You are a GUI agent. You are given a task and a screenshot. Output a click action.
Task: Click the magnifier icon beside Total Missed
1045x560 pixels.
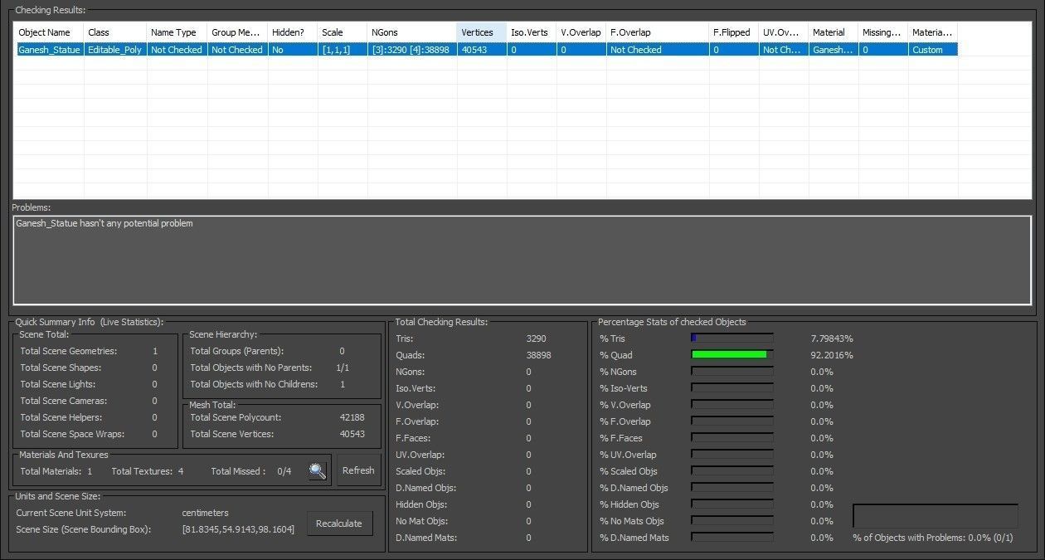(x=318, y=470)
